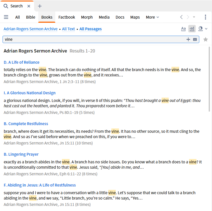Change the All Passages range
Image resolution: width=212 pixels, height=211 pixels.
[x=91, y=29]
